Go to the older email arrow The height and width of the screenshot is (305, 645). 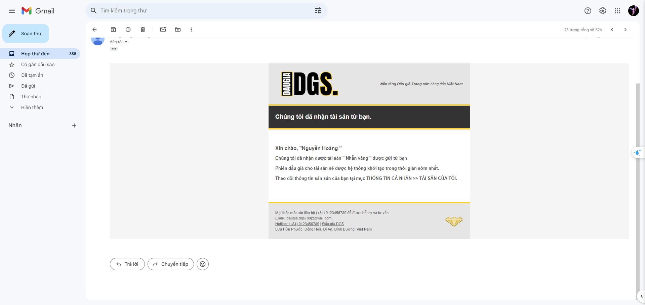coord(626,30)
